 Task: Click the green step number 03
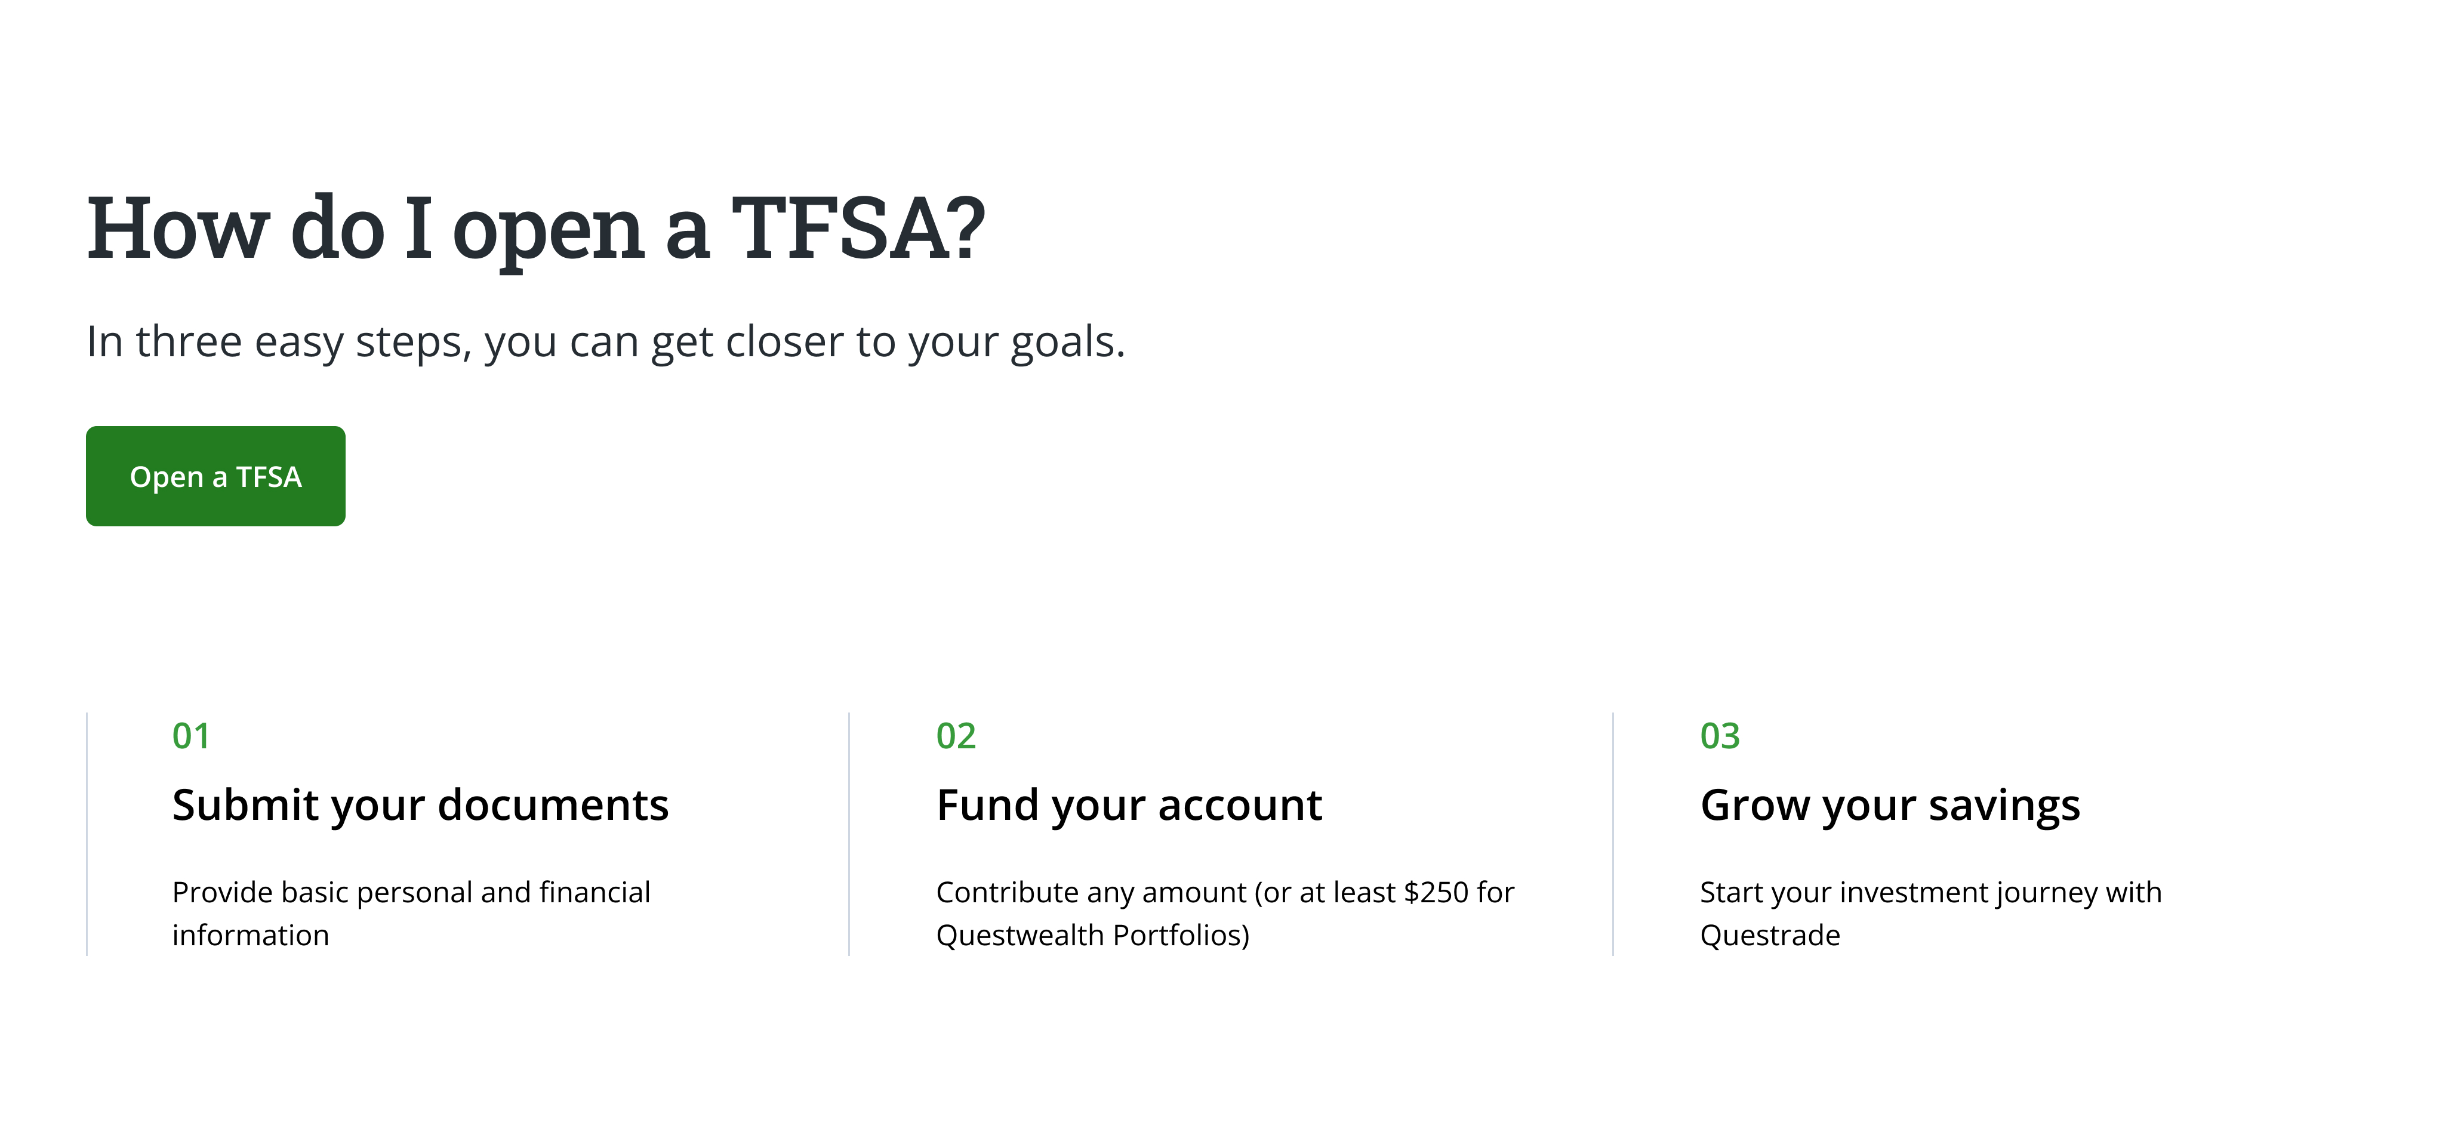coord(1720,735)
